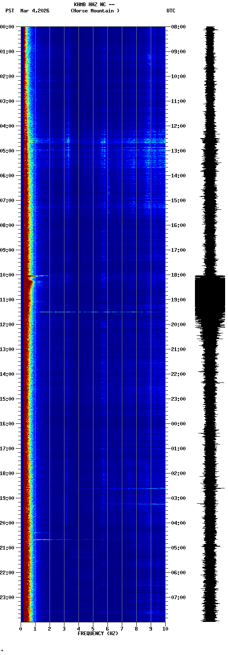Click the 04:00 label on PST axis
The image size is (228, 655).
pyautogui.click(x=7, y=126)
